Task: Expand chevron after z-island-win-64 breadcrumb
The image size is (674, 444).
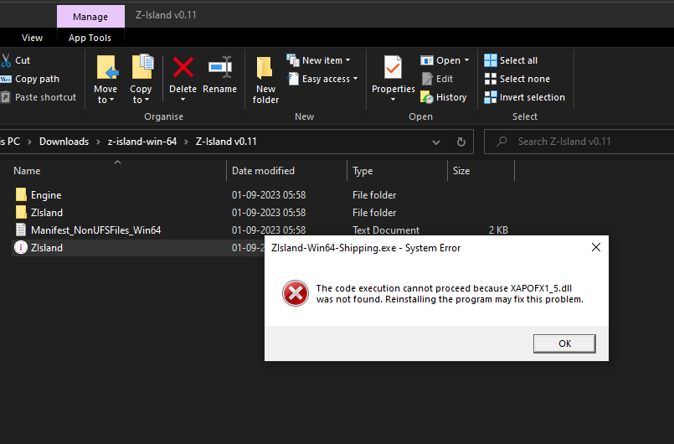Action: 187,142
